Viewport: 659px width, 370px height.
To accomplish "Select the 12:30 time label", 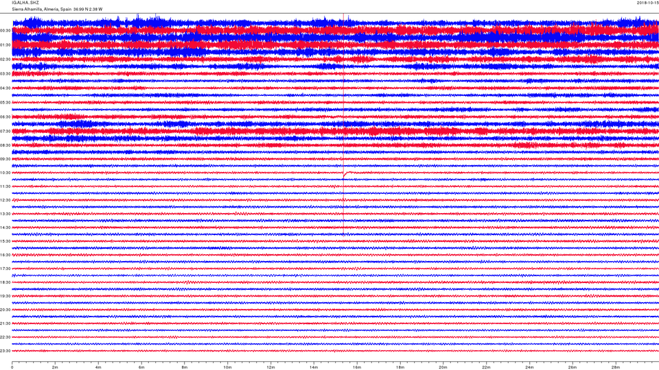I will (x=5, y=200).
